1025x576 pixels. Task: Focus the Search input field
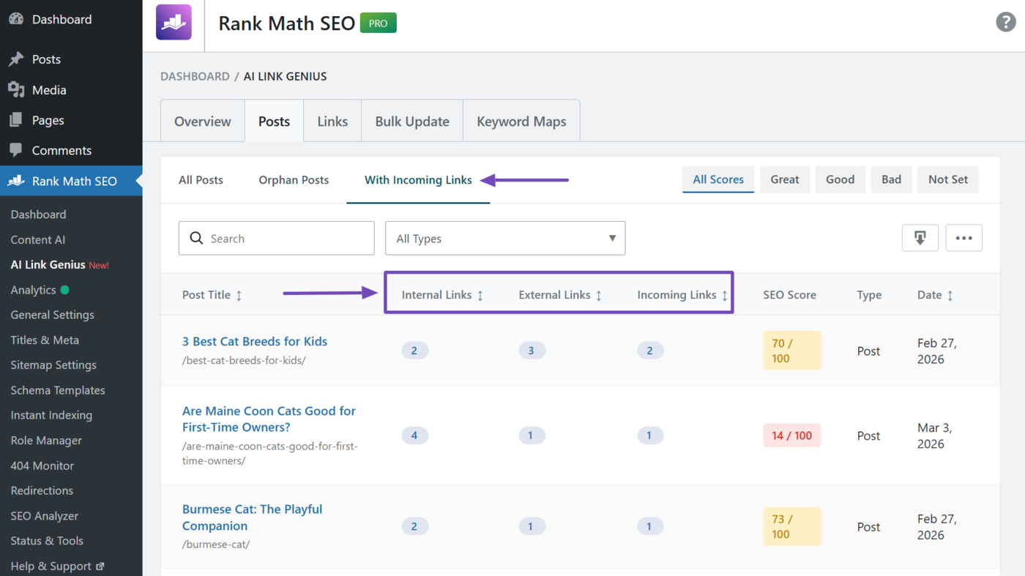[x=277, y=238]
